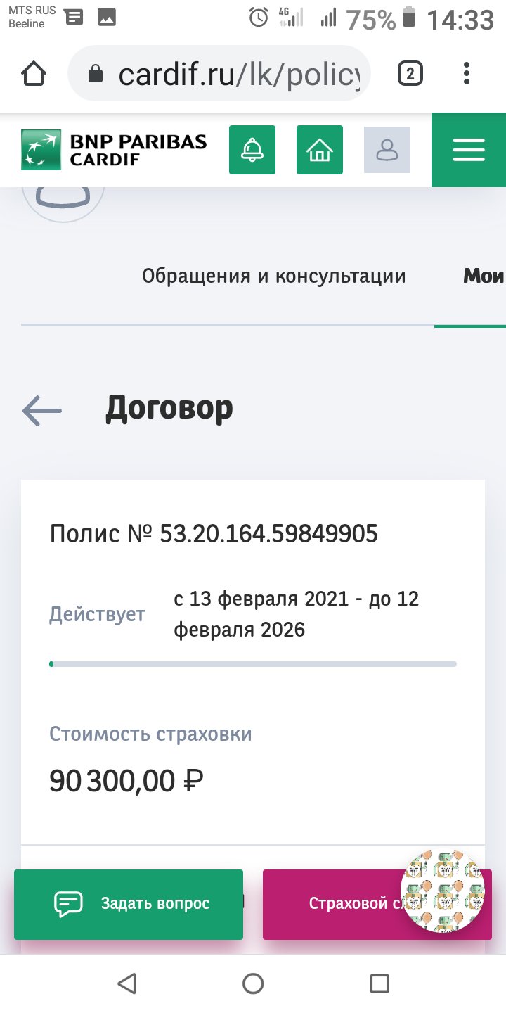This screenshot has height=1013, width=506.
Task: Open the green hamburger menu
Action: coord(469,150)
